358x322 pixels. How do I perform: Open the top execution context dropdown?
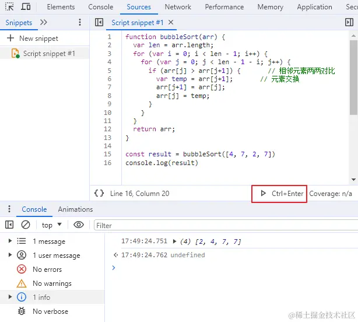tap(51, 225)
